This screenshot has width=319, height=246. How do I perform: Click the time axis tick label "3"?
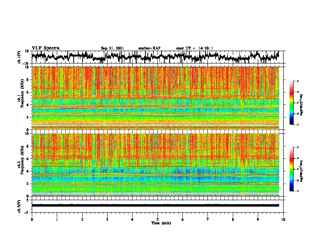(x=107, y=219)
